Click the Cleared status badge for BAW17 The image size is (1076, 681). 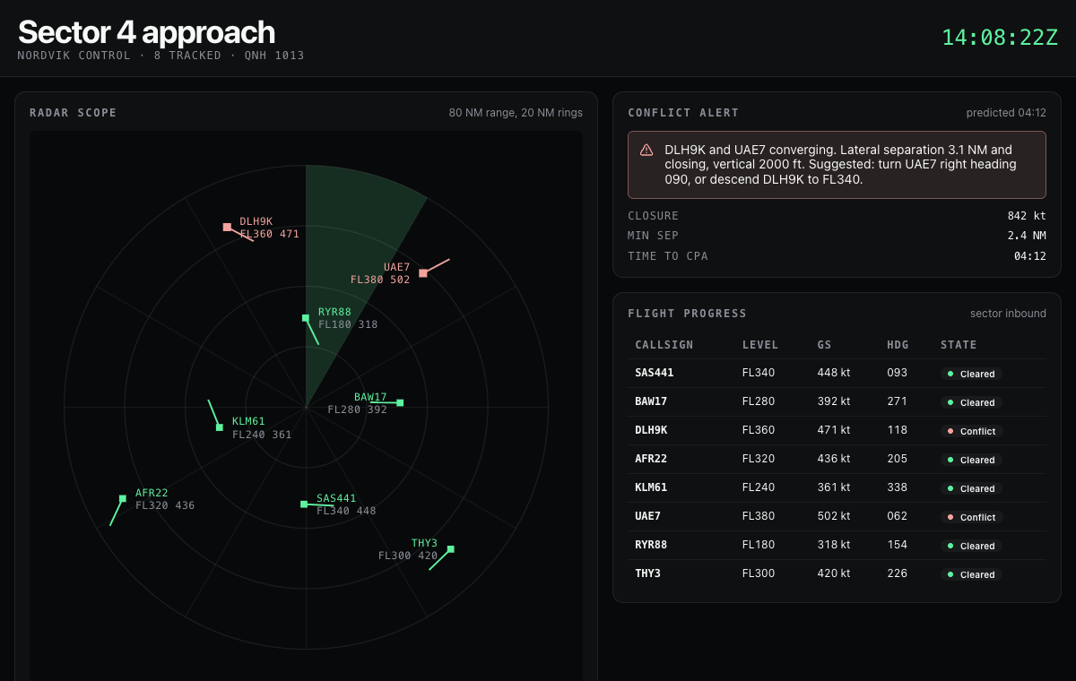971,402
